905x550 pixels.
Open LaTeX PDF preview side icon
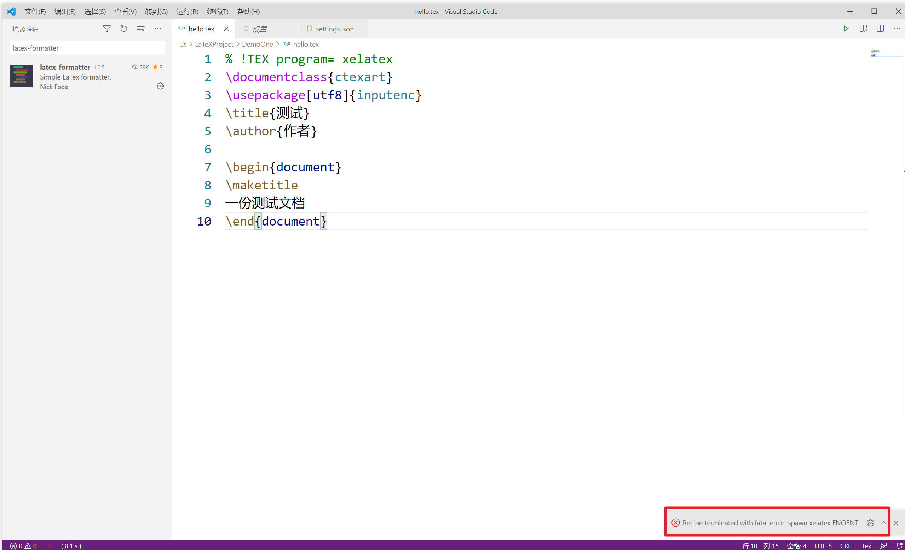tap(863, 29)
